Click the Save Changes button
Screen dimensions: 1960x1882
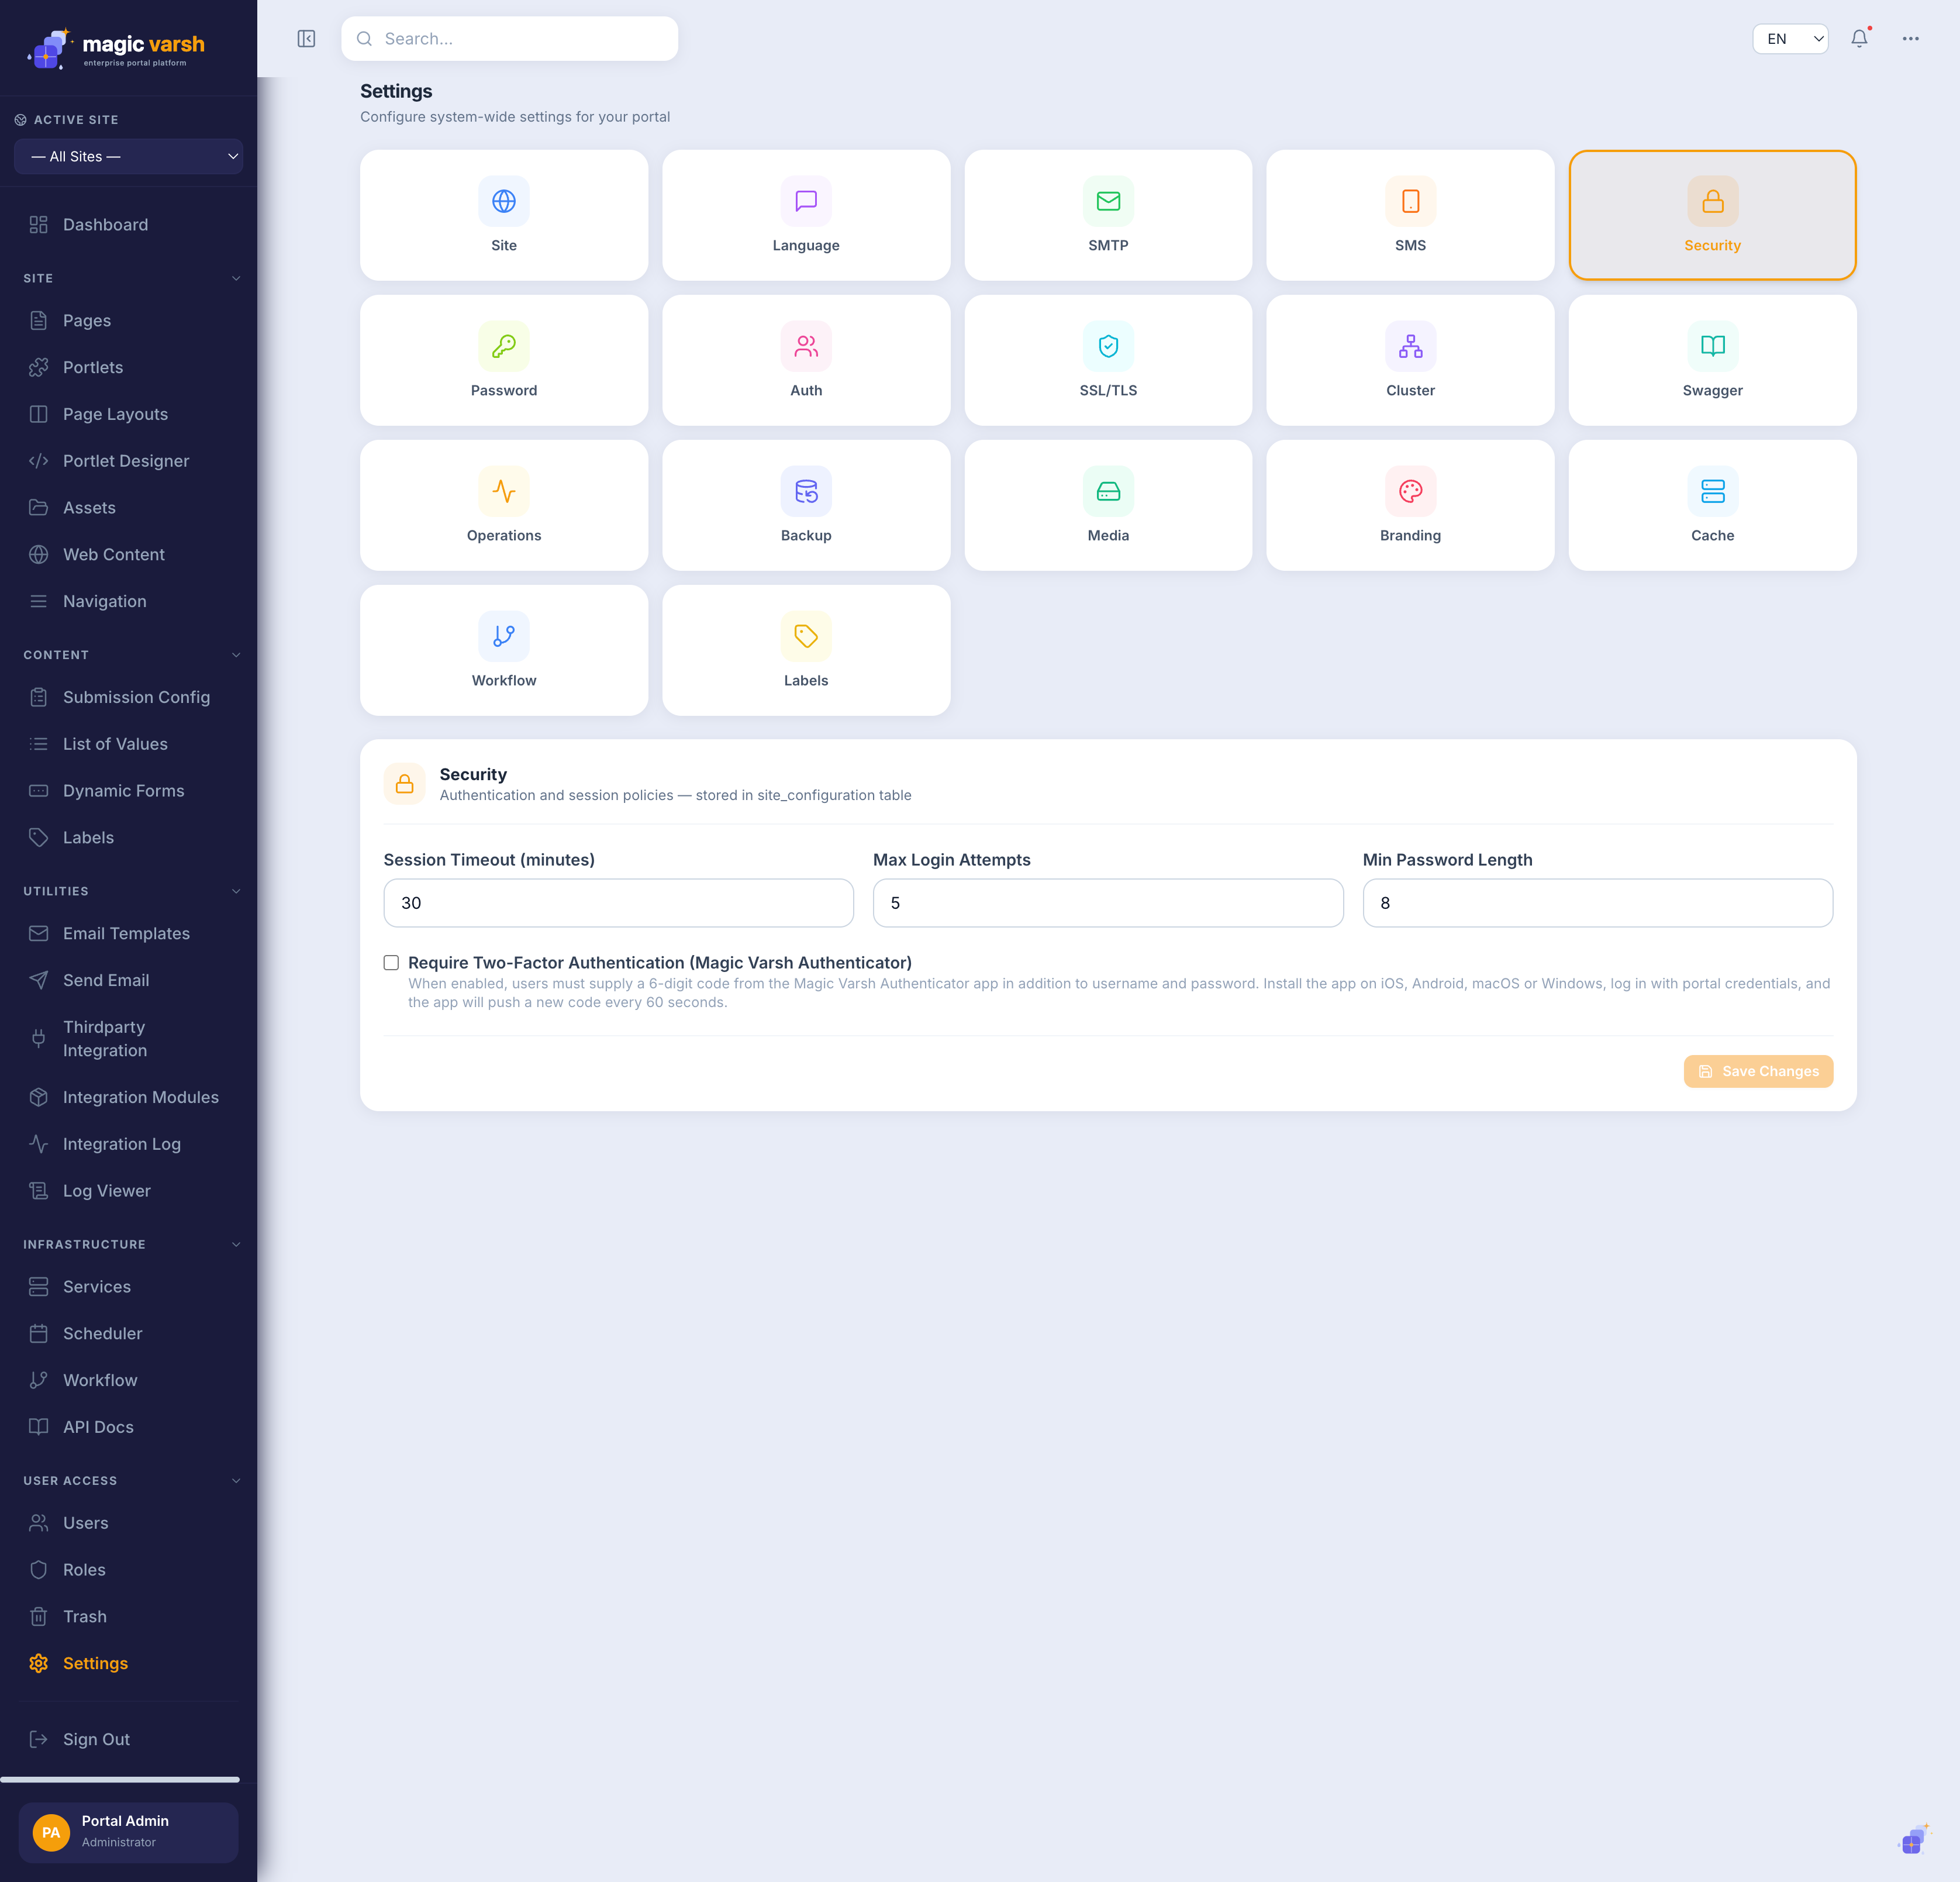[x=1758, y=1071]
